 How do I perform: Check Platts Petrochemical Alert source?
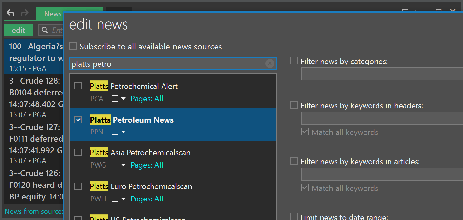(x=78, y=86)
